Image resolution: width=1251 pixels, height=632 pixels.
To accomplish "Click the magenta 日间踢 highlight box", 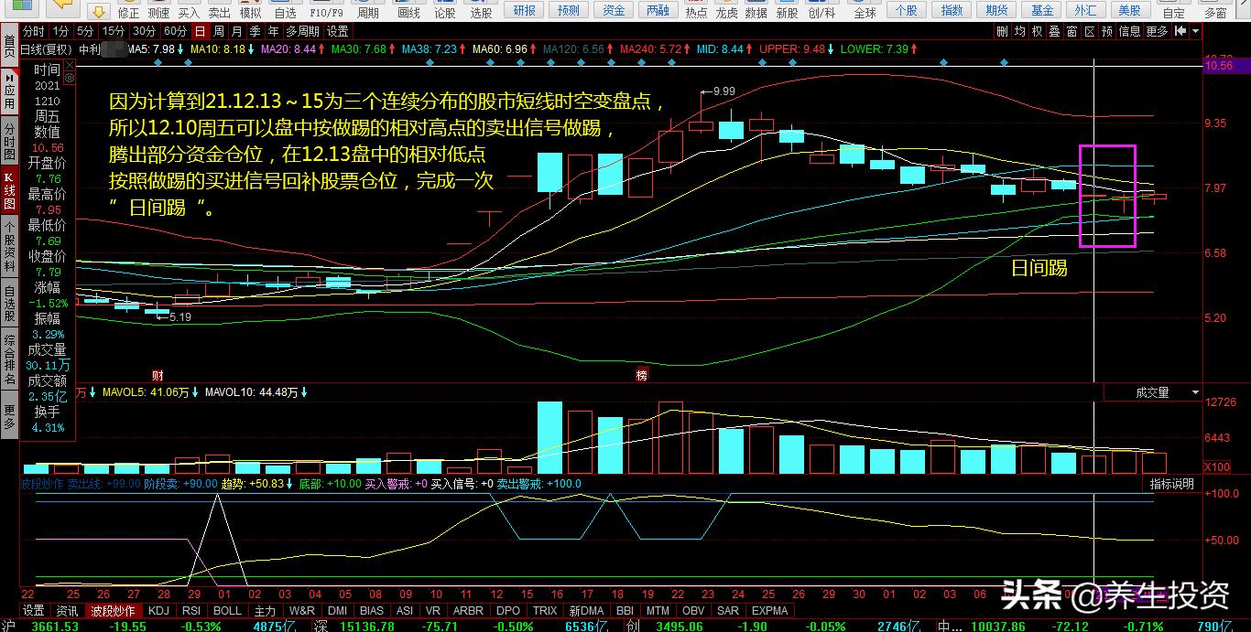I will coord(1107,196).
